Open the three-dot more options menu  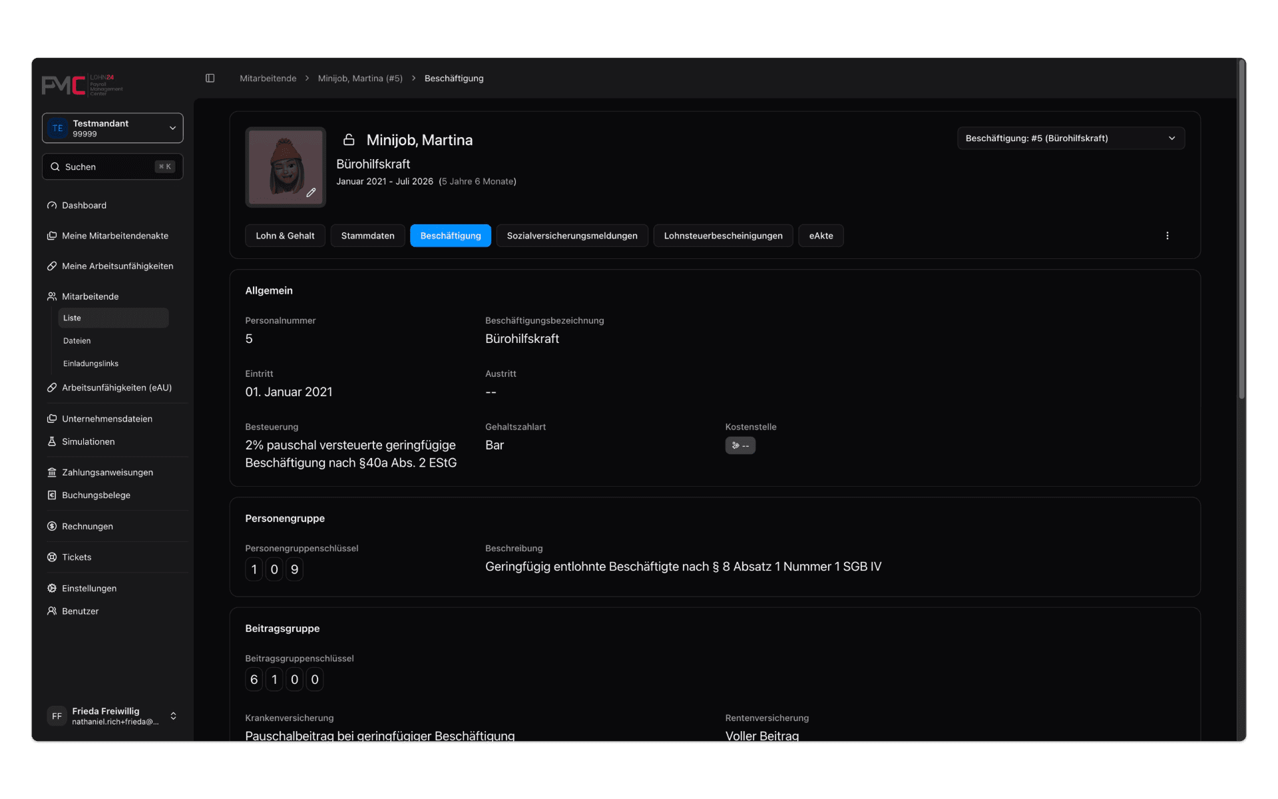tap(1167, 236)
